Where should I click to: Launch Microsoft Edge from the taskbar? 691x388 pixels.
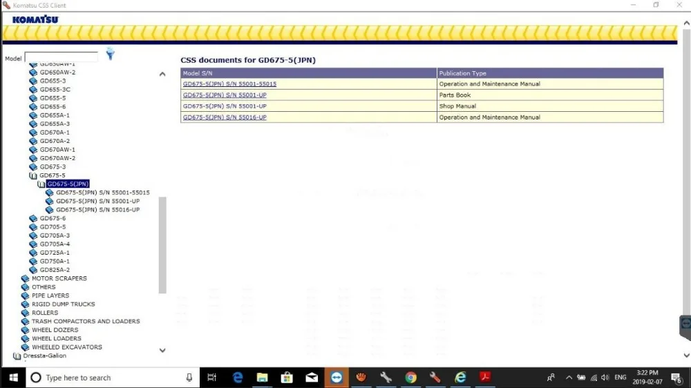point(238,378)
